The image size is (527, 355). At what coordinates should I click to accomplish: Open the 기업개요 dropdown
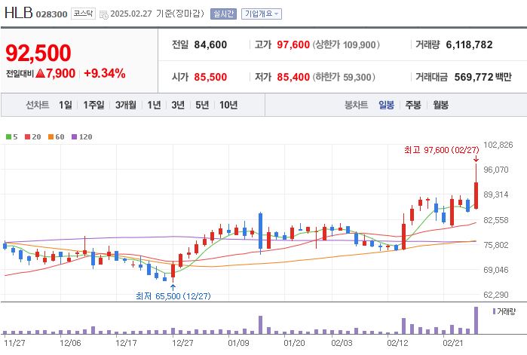click(262, 14)
